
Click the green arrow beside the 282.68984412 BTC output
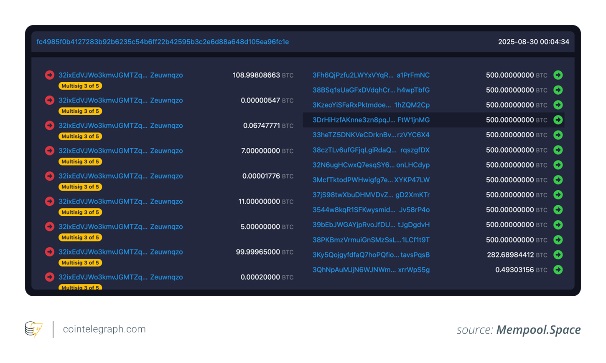coord(558,255)
